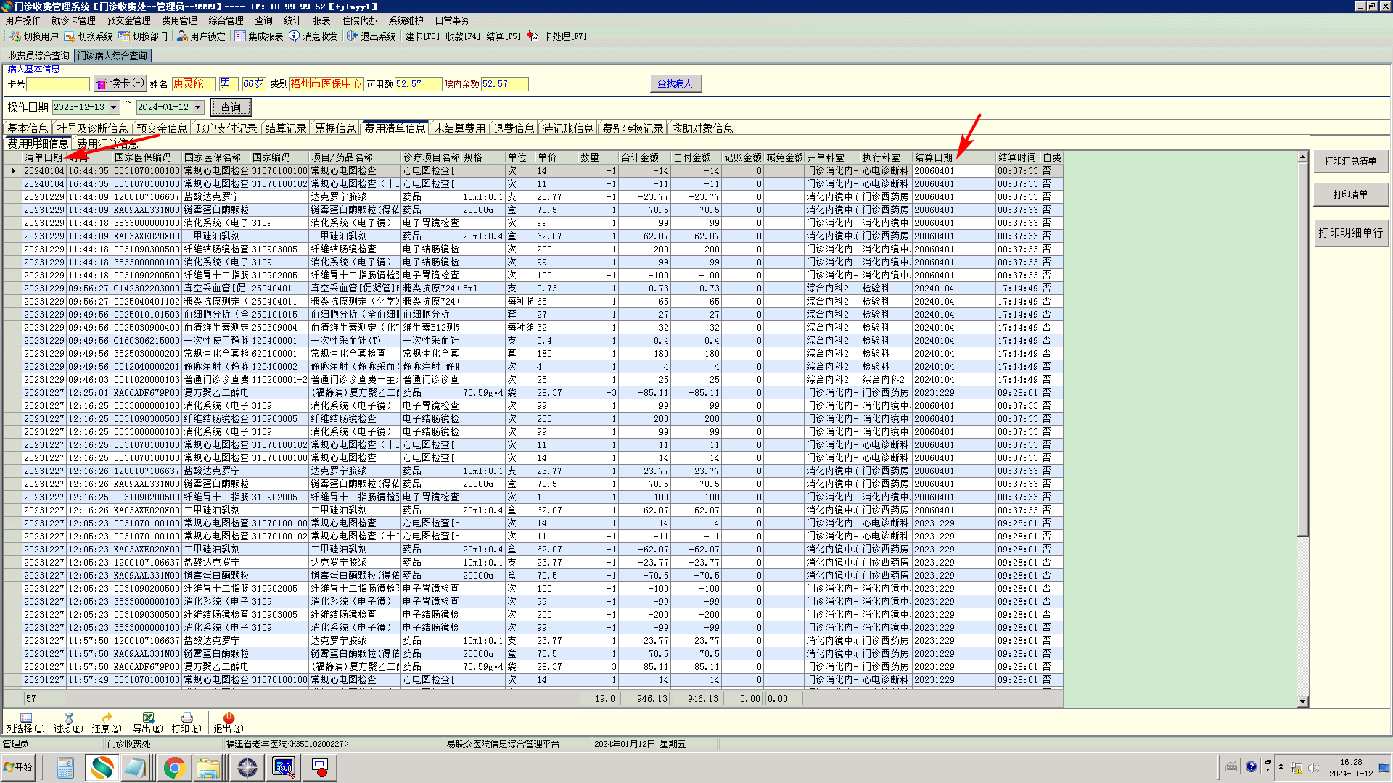Click the red 退出 power icon
The image size is (1393, 783).
tap(229, 718)
